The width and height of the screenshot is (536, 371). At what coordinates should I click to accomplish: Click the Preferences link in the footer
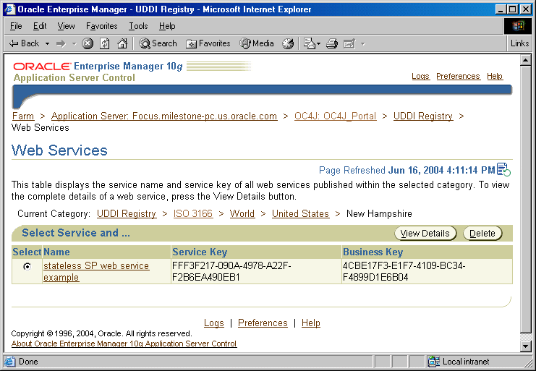tap(263, 323)
